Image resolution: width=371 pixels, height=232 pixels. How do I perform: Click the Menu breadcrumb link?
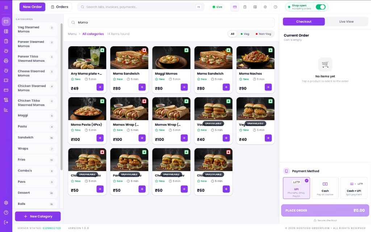click(72, 34)
